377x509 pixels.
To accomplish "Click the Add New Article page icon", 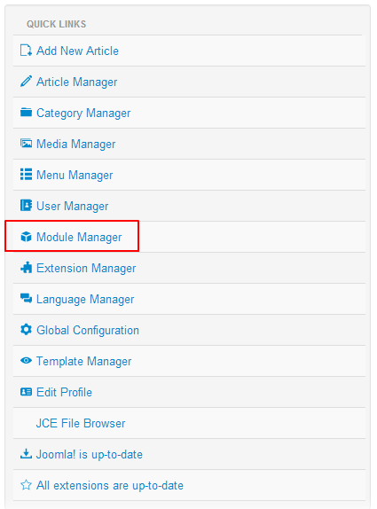I will pyautogui.click(x=26, y=51).
